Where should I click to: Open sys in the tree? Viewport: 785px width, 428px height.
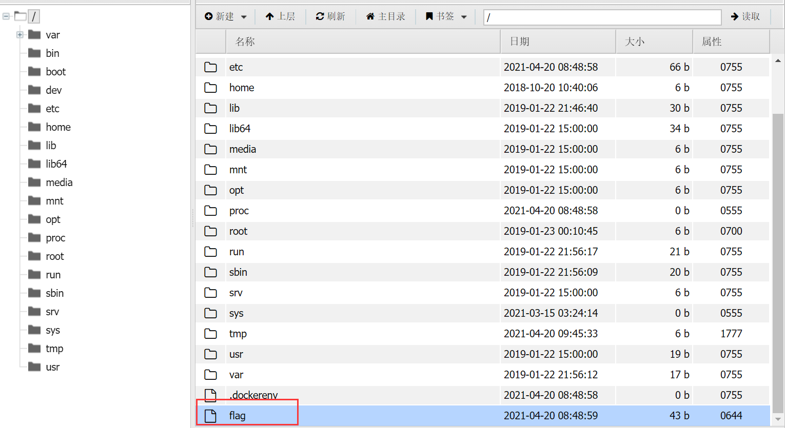pos(52,330)
